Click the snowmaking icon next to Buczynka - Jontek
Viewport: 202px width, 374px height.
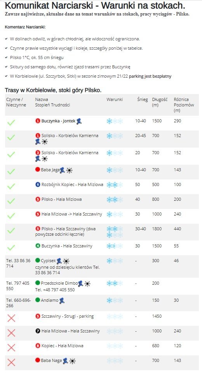tap(79, 121)
